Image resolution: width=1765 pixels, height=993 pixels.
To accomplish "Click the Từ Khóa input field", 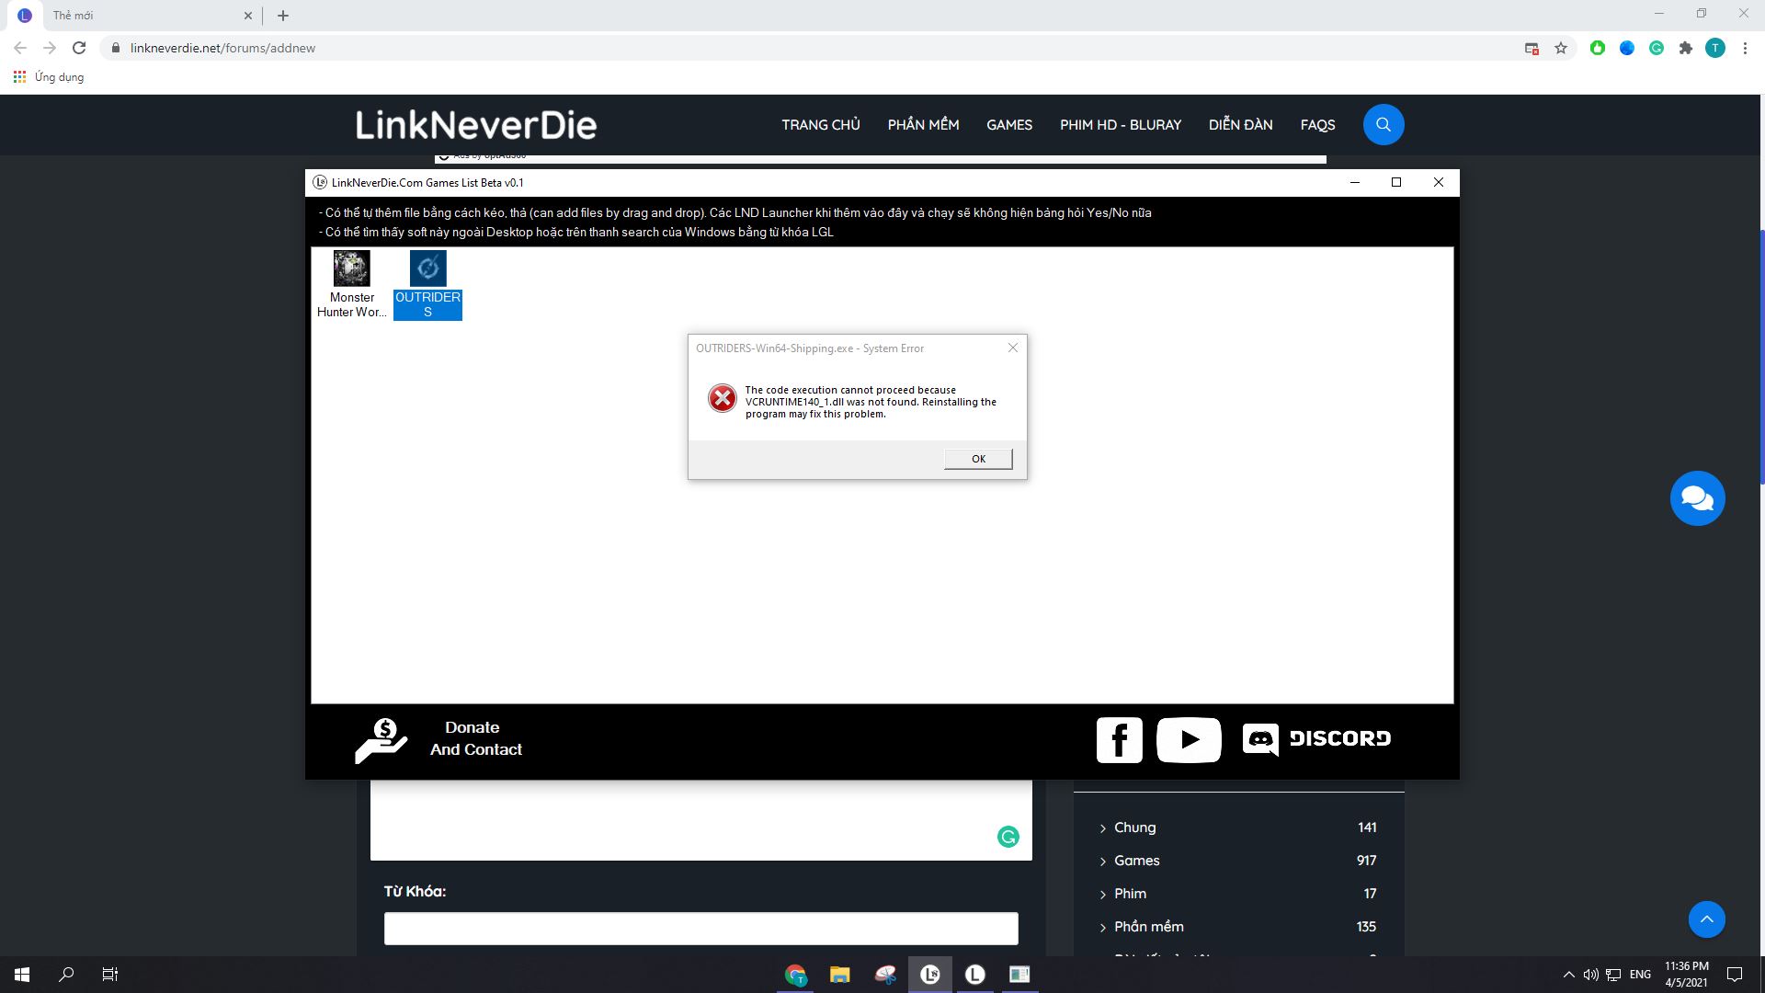I will pos(700,929).
